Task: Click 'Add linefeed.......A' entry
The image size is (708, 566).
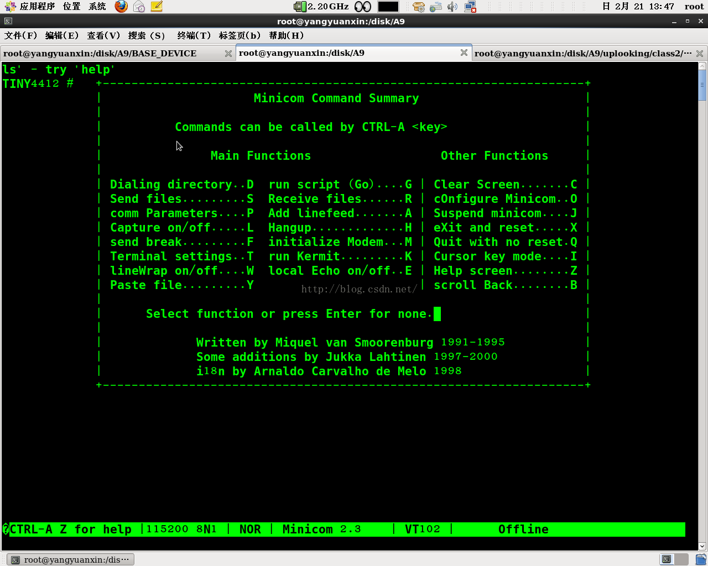Action: [340, 213]
